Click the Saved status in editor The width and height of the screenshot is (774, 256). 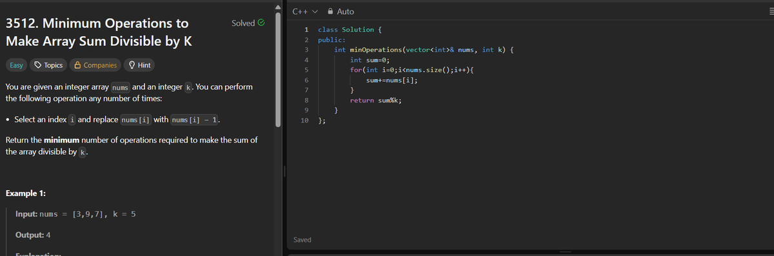[x=303, y=240]
